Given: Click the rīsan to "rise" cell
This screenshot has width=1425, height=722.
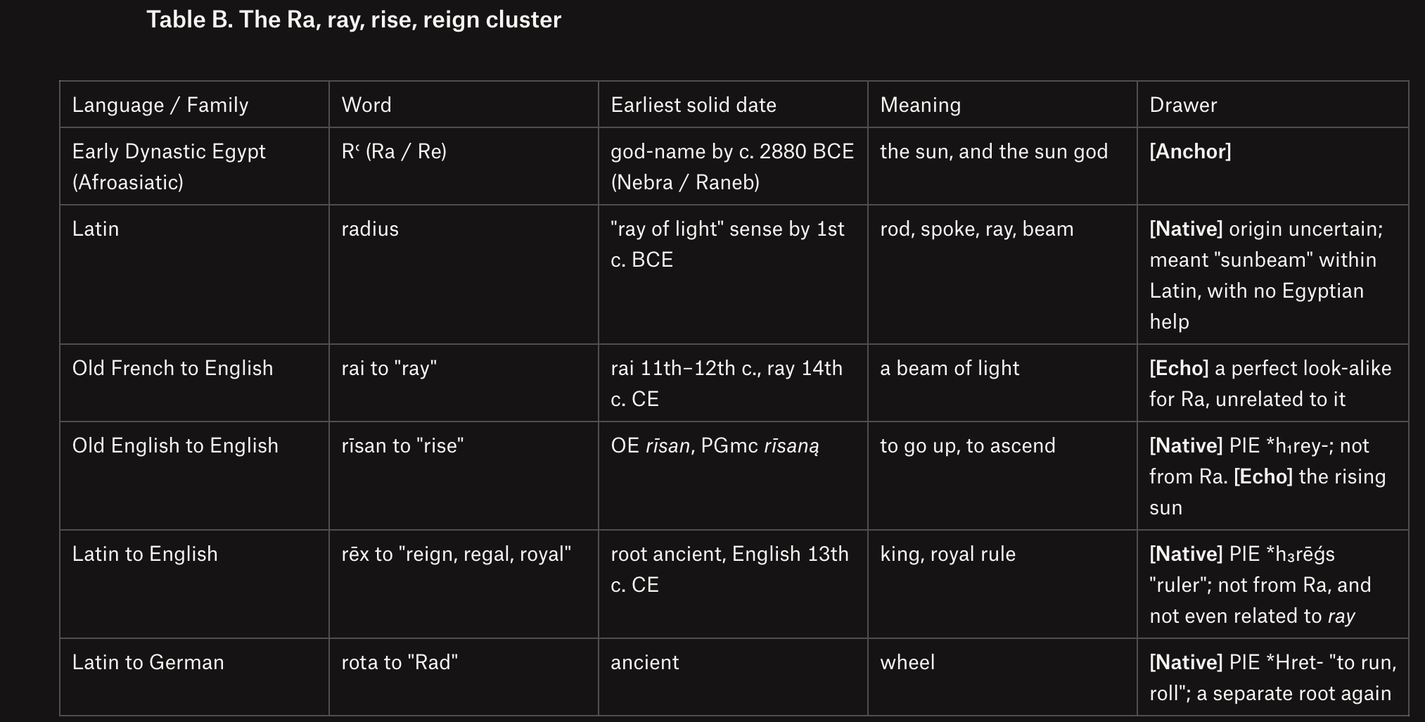Looking at the screenshot, I should click(464, 476).
